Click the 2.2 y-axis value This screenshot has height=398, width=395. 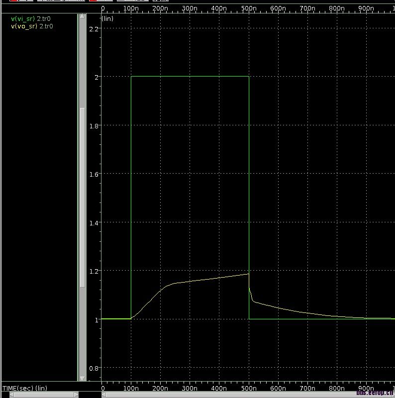point(94,29)
